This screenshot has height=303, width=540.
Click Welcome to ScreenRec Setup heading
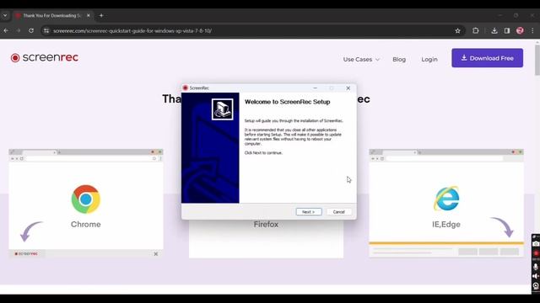287,102
